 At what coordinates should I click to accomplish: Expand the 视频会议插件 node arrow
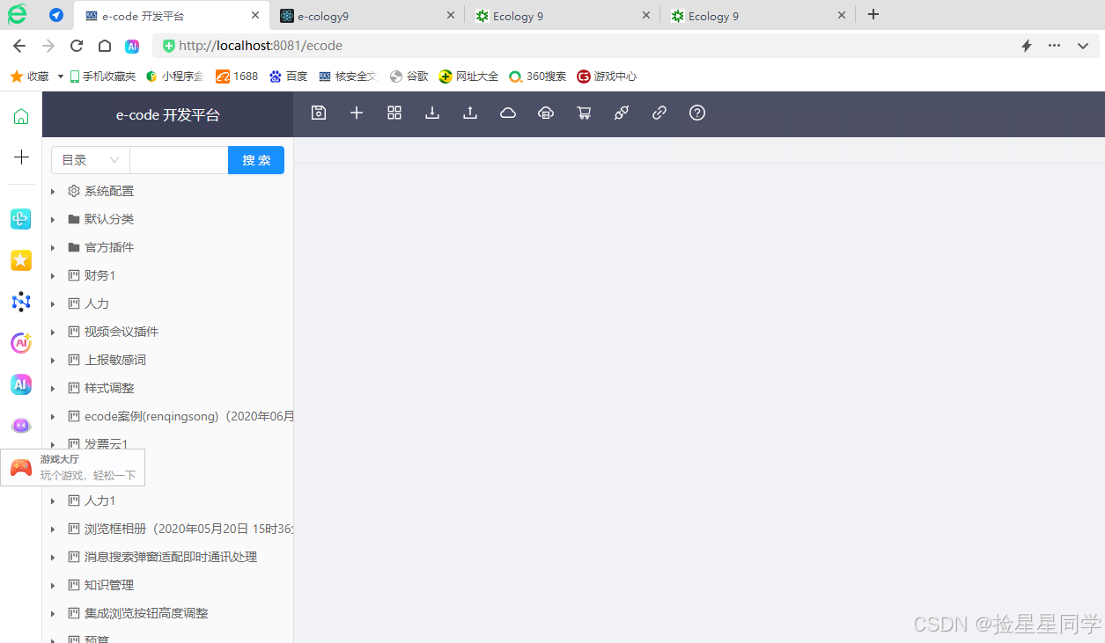point(53,332)
